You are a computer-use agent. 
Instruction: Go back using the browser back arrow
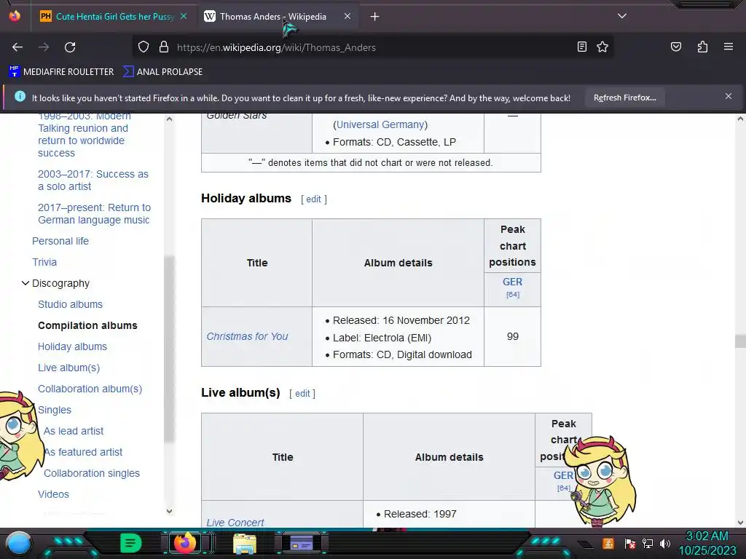[17, 47]
